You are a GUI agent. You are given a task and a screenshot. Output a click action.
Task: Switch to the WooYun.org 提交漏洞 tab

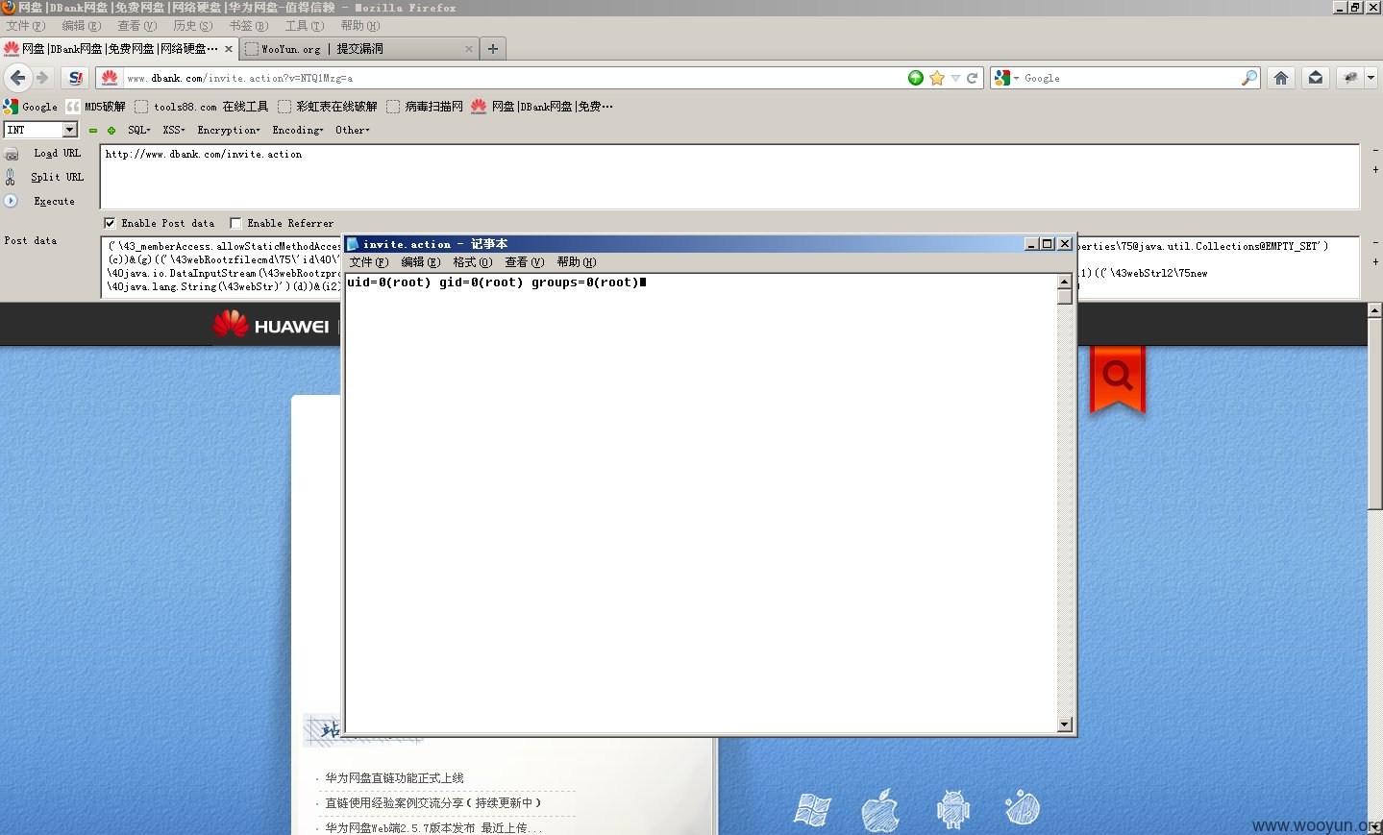(x=357, y=48)
